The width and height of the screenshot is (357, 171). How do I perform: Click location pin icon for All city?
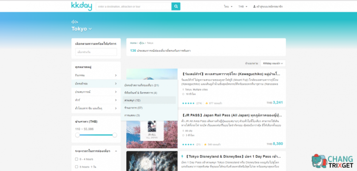pos(183,131)
